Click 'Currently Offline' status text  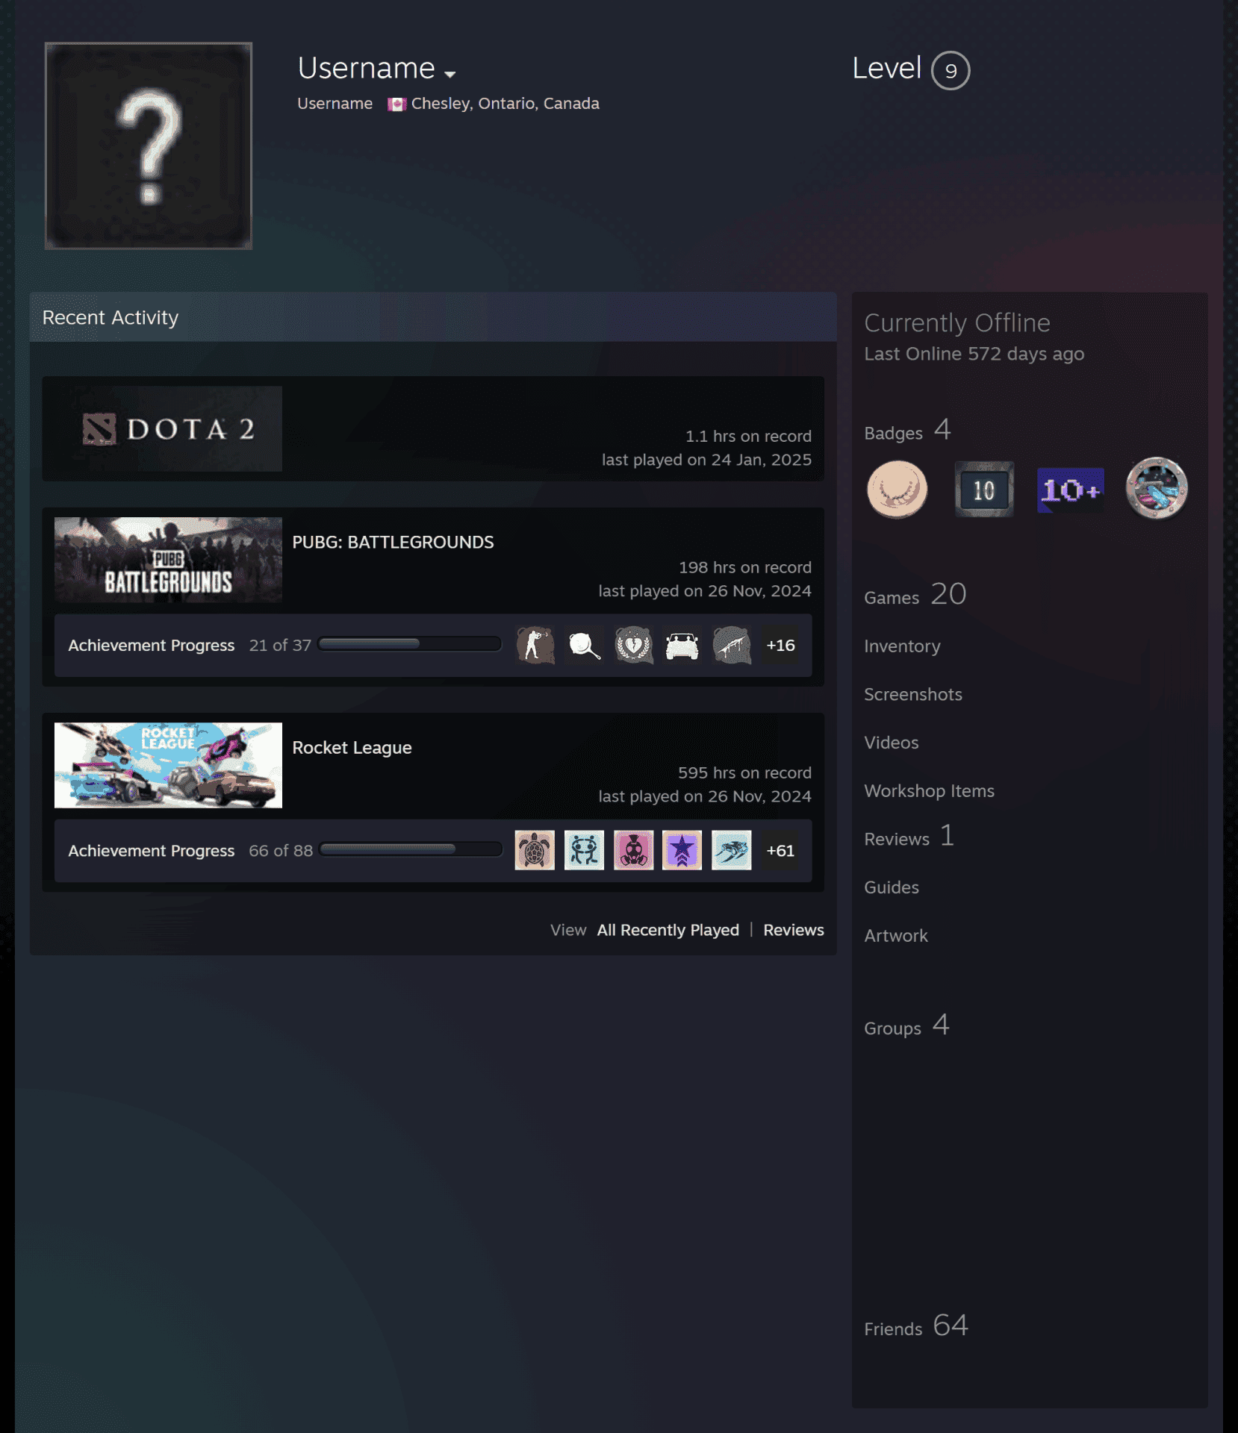pyautogui.click(x=957, y=323)
